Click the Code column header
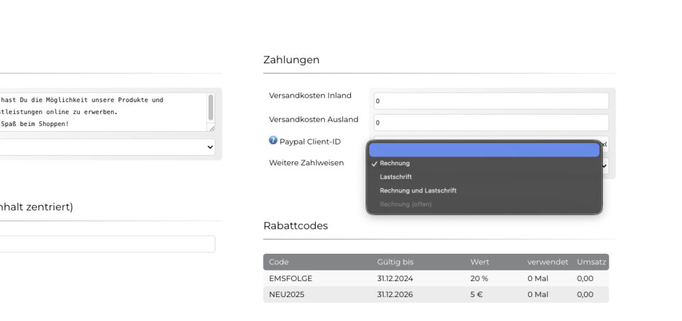The image size is (682, 321). [279, 262]
